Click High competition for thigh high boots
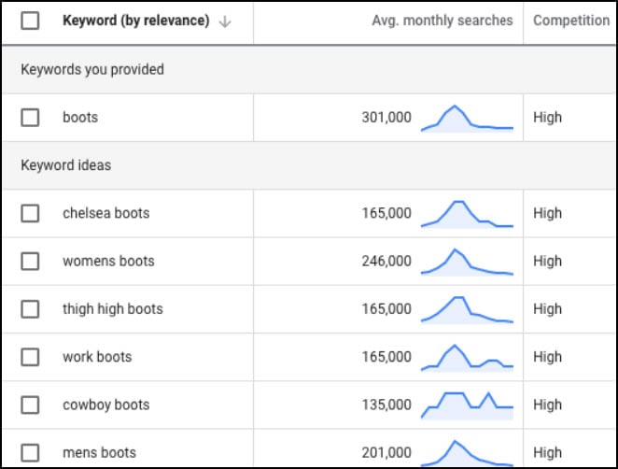This screenshot has height=469, width=618. (547, 309)
